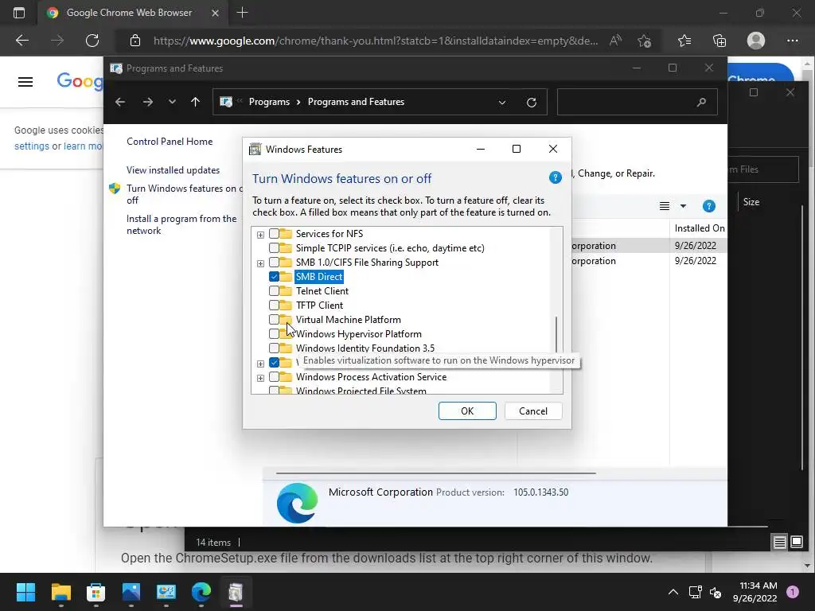Viewport: 815px width, 611px height.
Task: Click the search magnifier in Programs and Features
Action: tap(701, 102)
